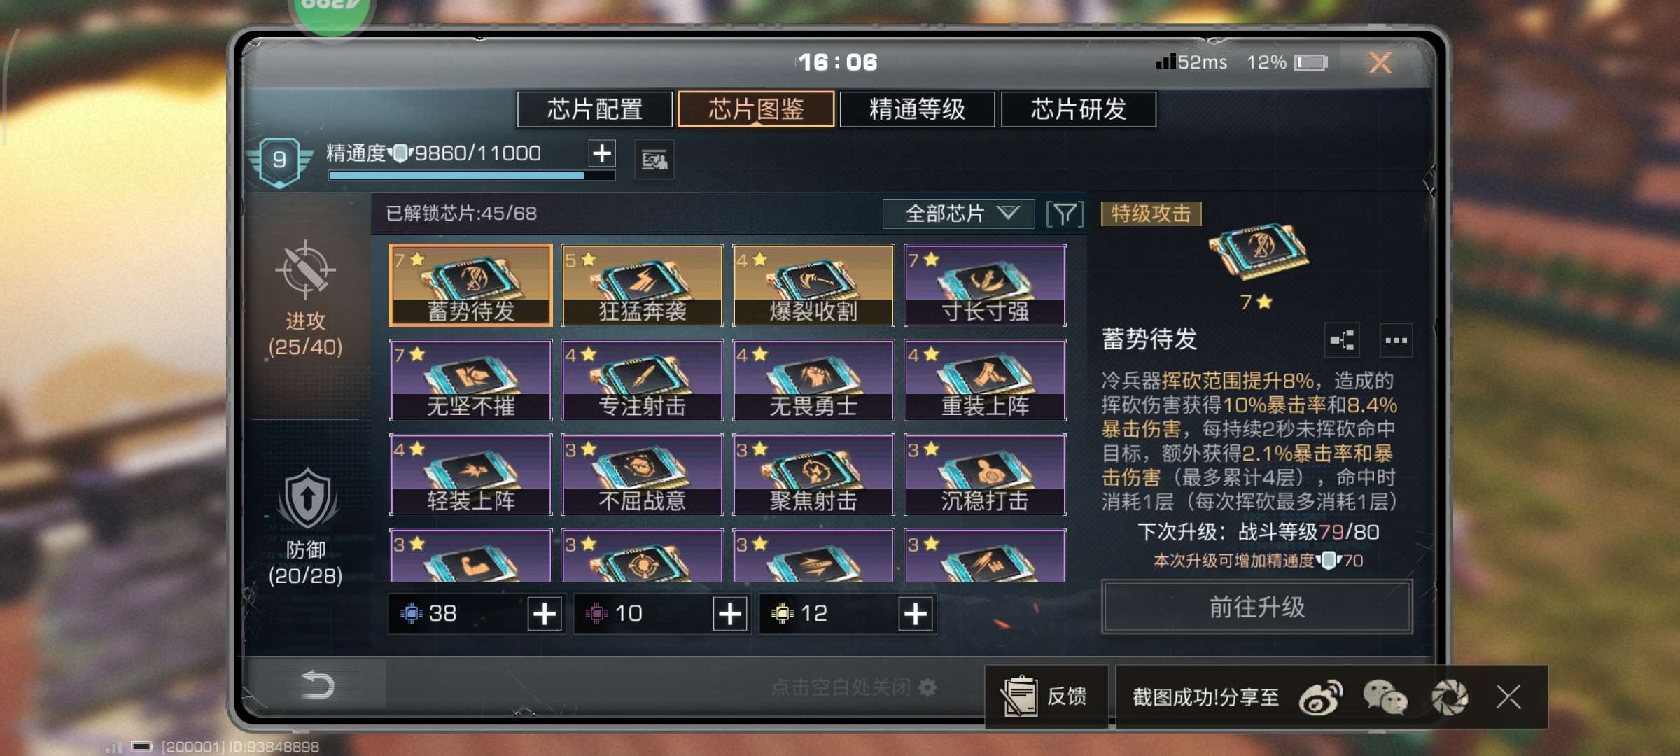Add more purple chip currency
The width and height of the screenshot is (1680, 756).
tap(730, 614)
